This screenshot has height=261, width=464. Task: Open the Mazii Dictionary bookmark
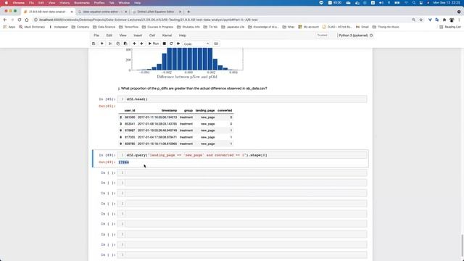[x=32, y=27]
